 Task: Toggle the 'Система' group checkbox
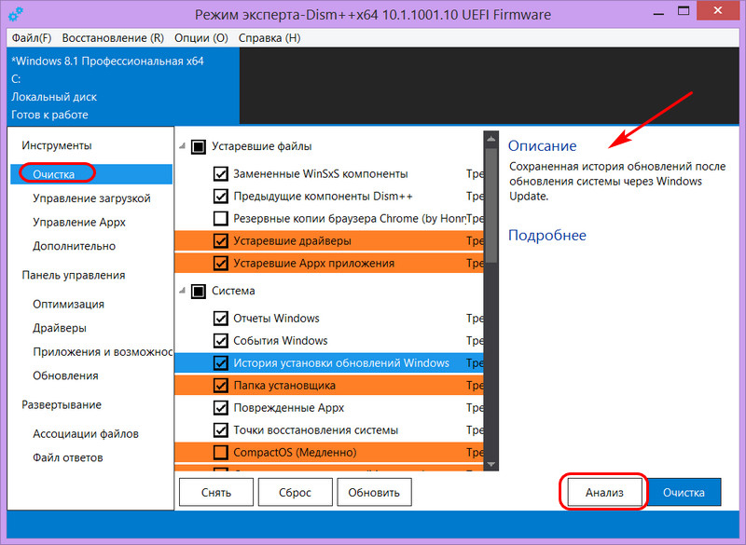pos(199,291)
